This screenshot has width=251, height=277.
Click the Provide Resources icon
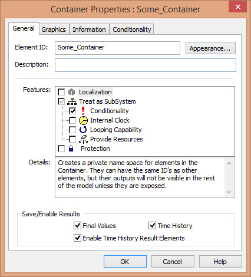pyautogui.click(x=83, y=139)
